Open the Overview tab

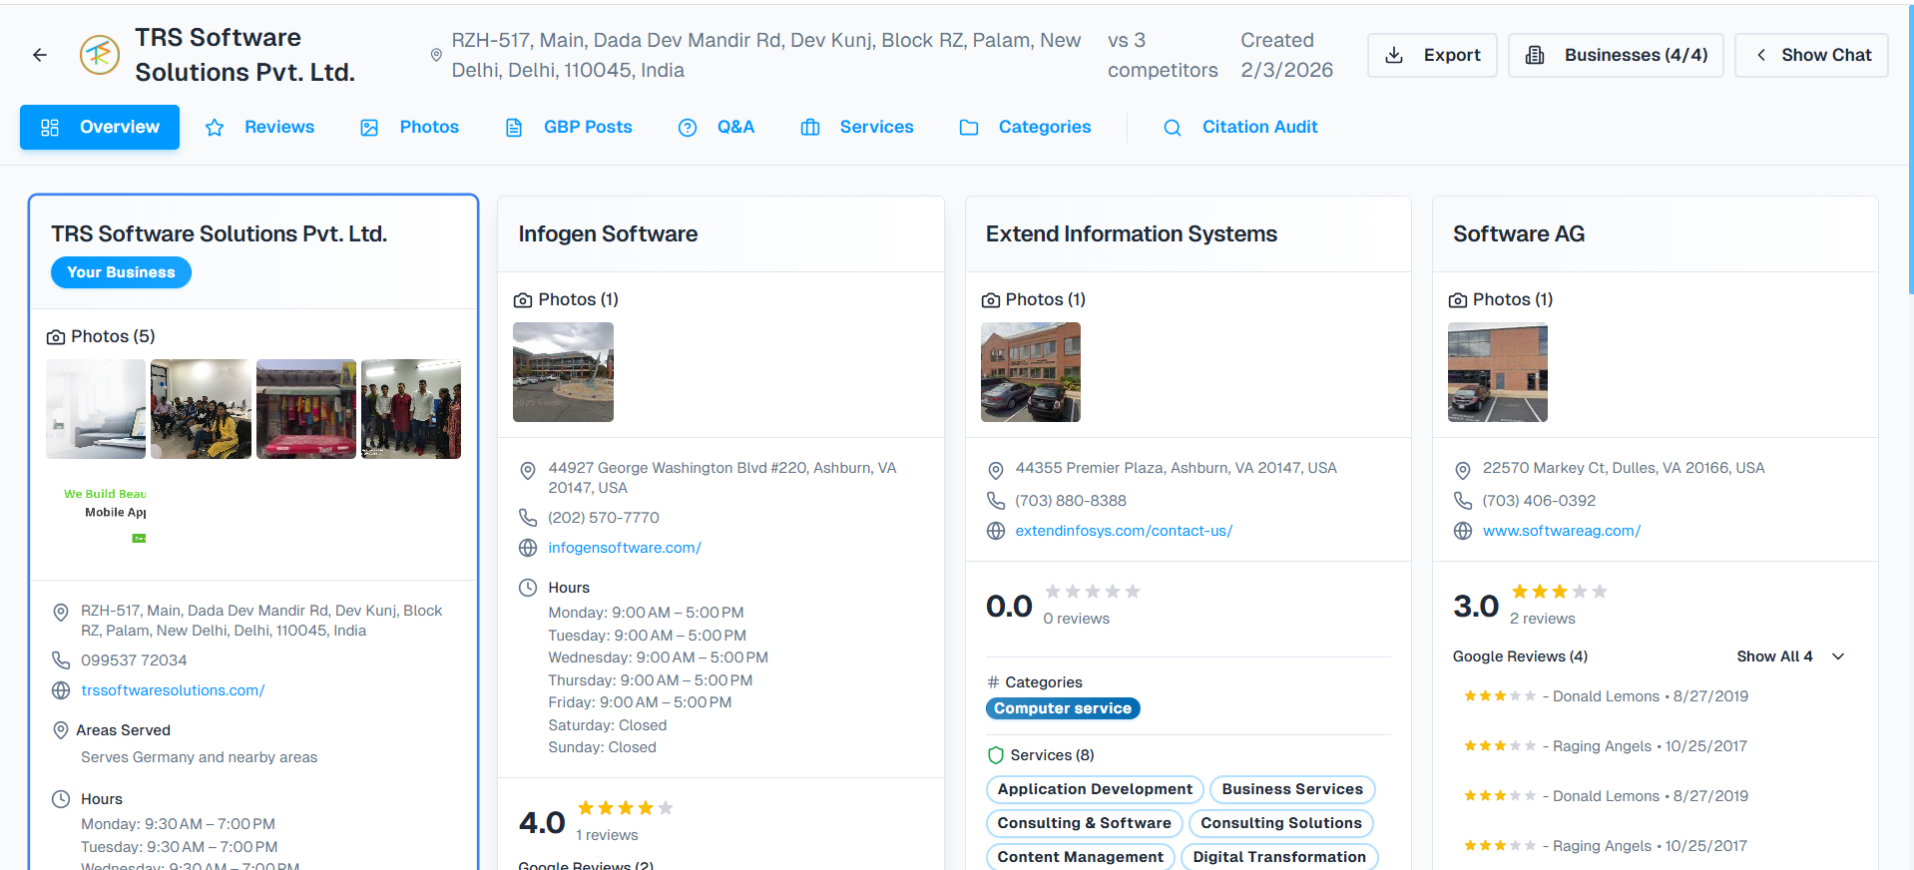[x=100, y=127]
